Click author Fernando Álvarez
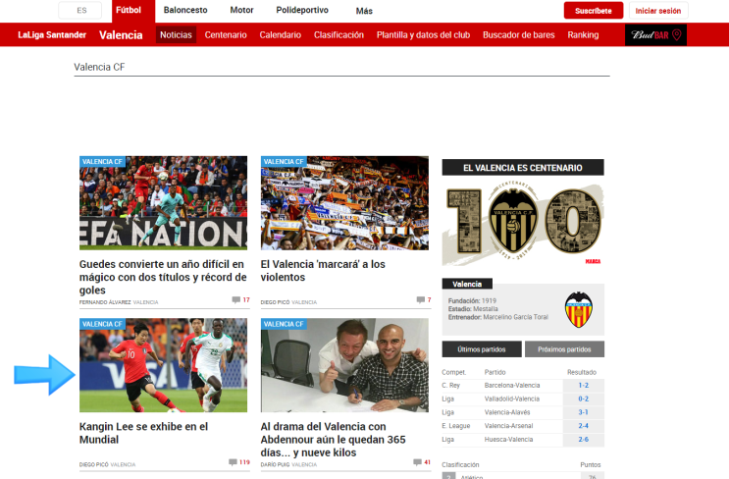Image resolution: width=729 pixels, height=479 pixels. tap(105, 302)
